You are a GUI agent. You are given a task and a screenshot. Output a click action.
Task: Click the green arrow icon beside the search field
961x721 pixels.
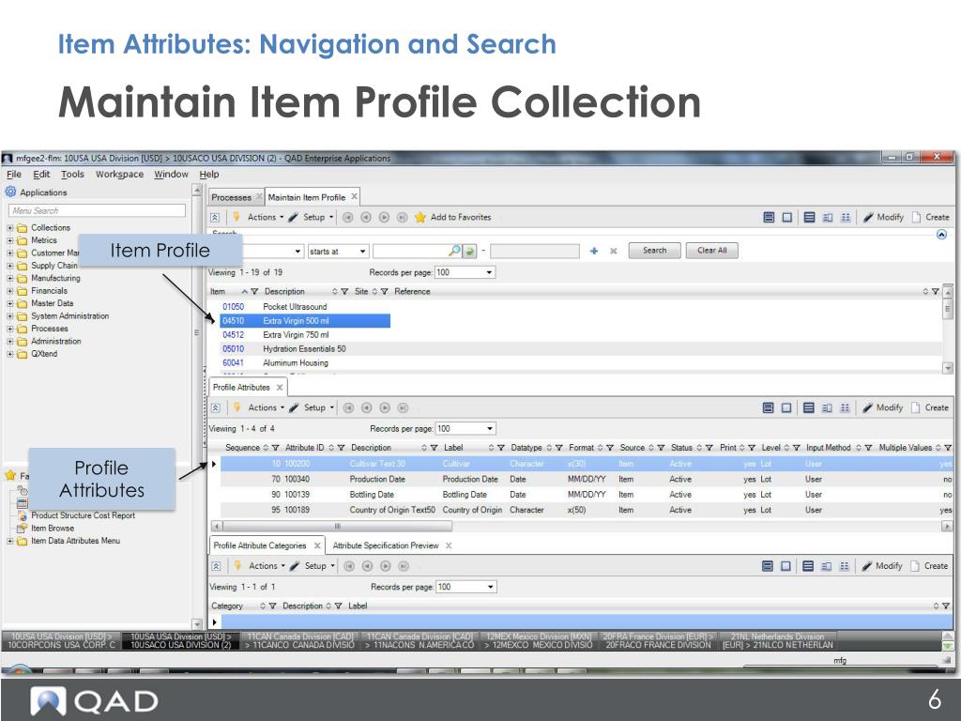pyautogui.click(x=469, y=251)
